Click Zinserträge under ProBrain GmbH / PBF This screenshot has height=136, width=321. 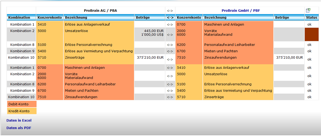pos(214,97)
